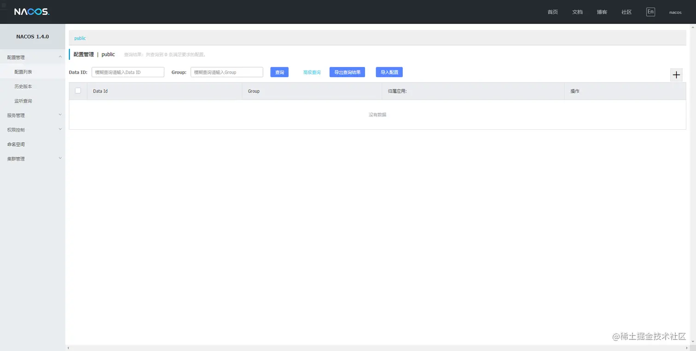This screenshot has height=351, width=696.
Task: Tick the select-all checkbox in table header
Action: coord(78,91)
